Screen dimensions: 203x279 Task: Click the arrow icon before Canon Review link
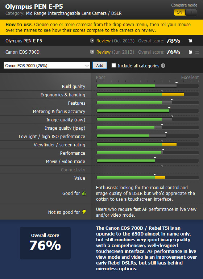(x=92, y=52)
